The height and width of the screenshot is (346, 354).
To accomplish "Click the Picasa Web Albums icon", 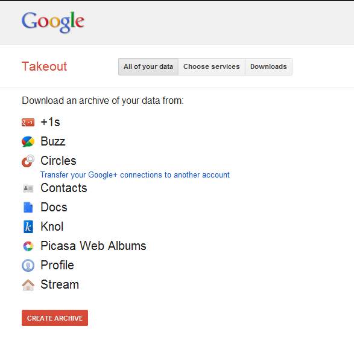I will pyautogui.click(x=28, y=246).
